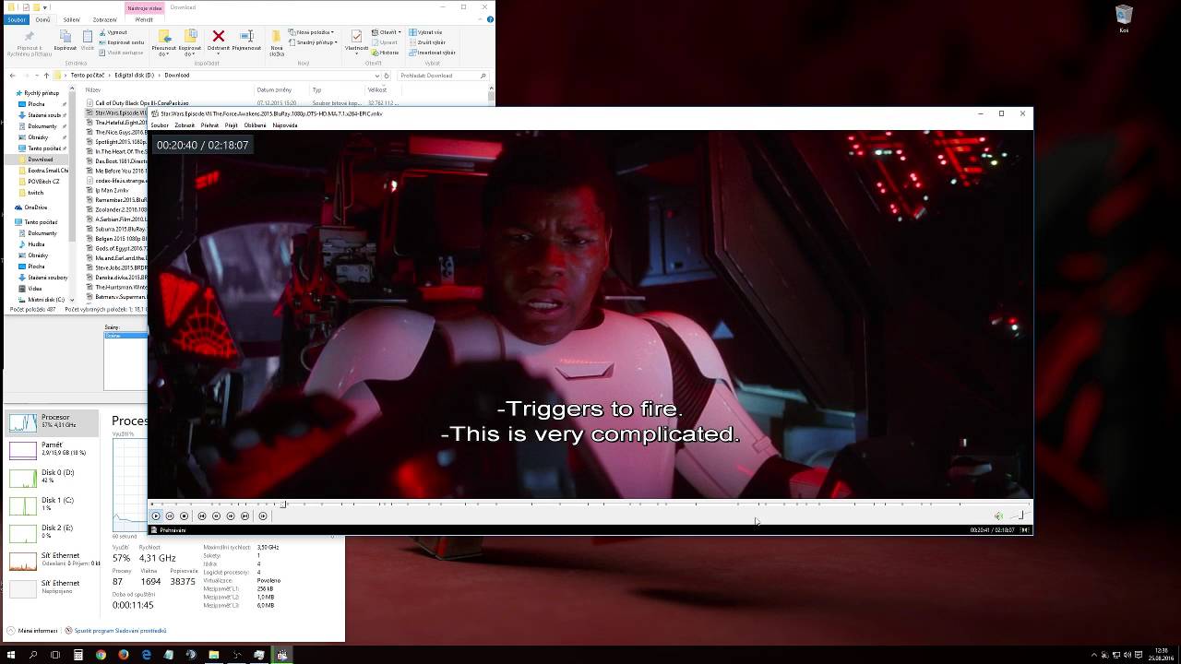
Task: Click the Windows Start button
Action: coord(11,655)
